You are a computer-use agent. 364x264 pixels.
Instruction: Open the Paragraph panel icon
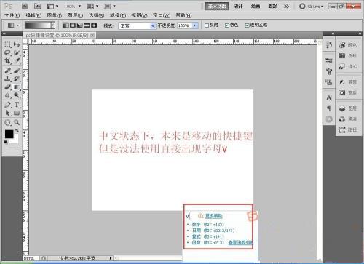(x=329, y=108)
